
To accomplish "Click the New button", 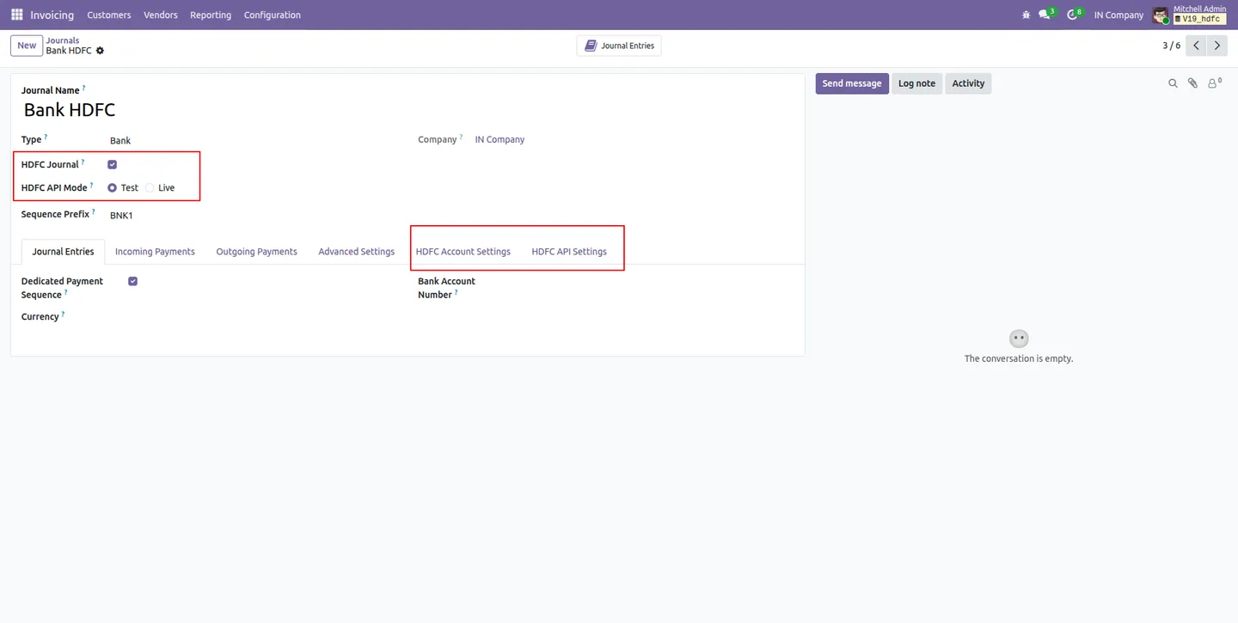I will tap(27, 46).
